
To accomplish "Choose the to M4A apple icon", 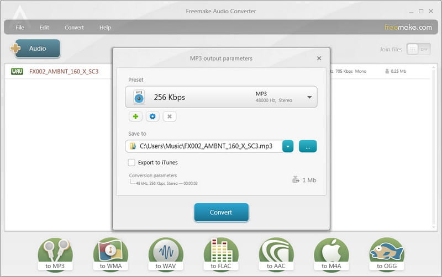I will 331,254.
